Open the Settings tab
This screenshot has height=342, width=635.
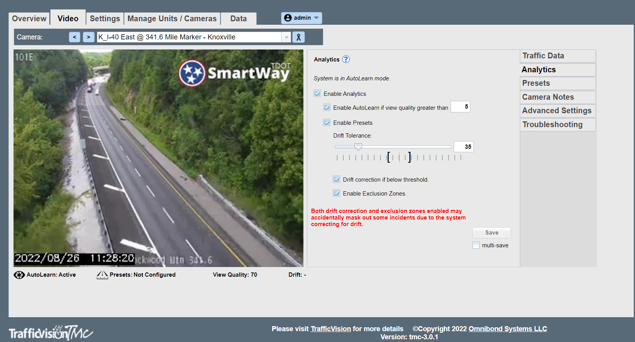[x=105, y=19]
